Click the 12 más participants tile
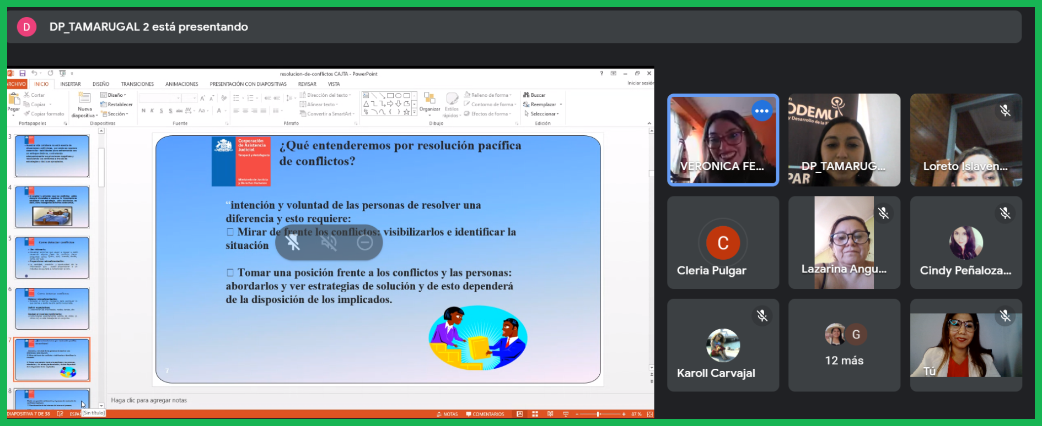Viewport: 1042px width, 426px height. coord(844,345)
